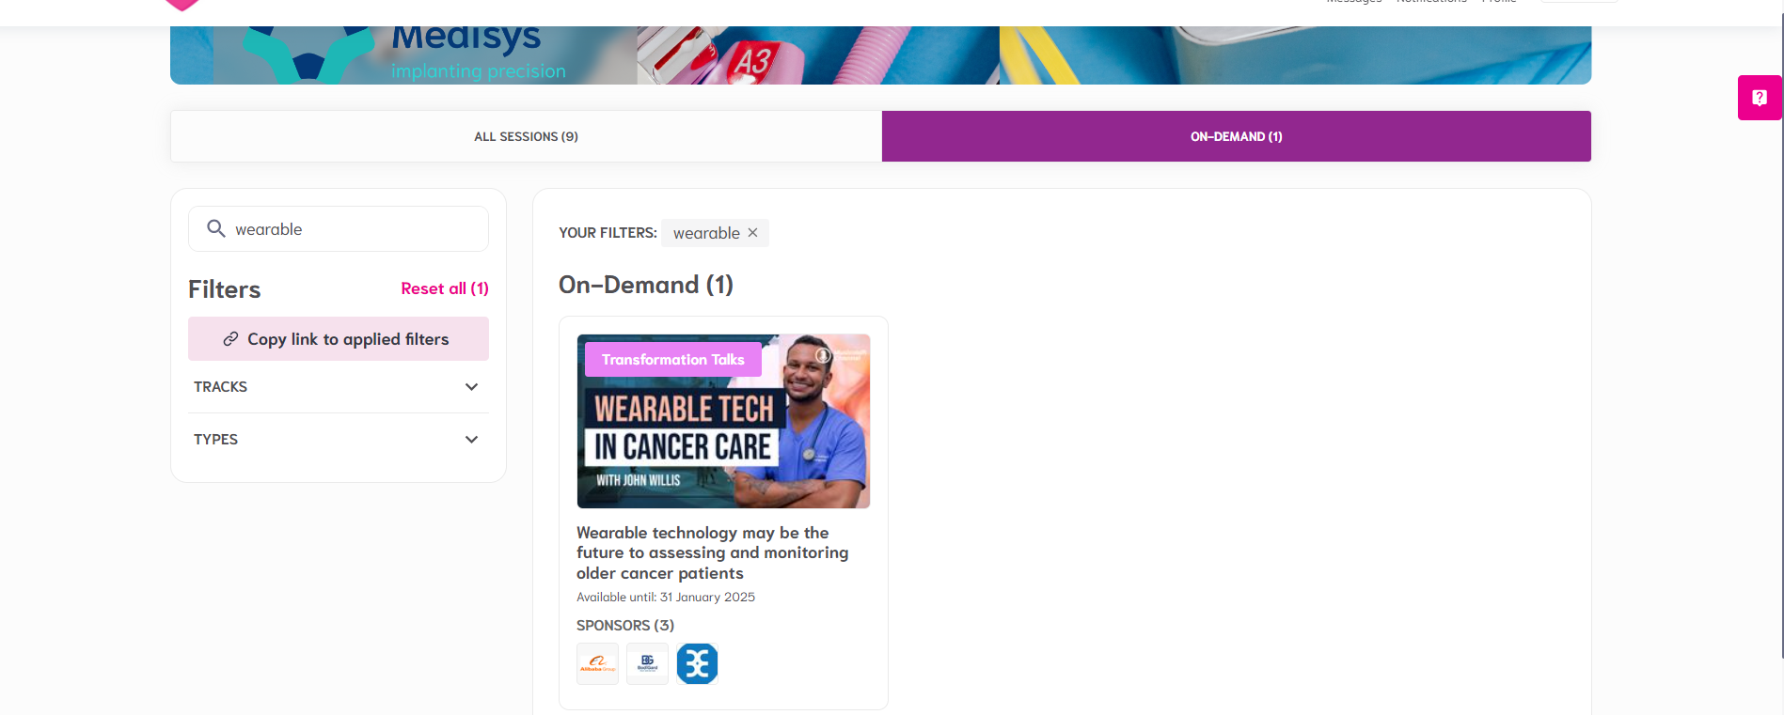Viewport: 1784px width, 715px height.
Task: Click the blue circular sponsor logo
Action: tap(697, 664)
